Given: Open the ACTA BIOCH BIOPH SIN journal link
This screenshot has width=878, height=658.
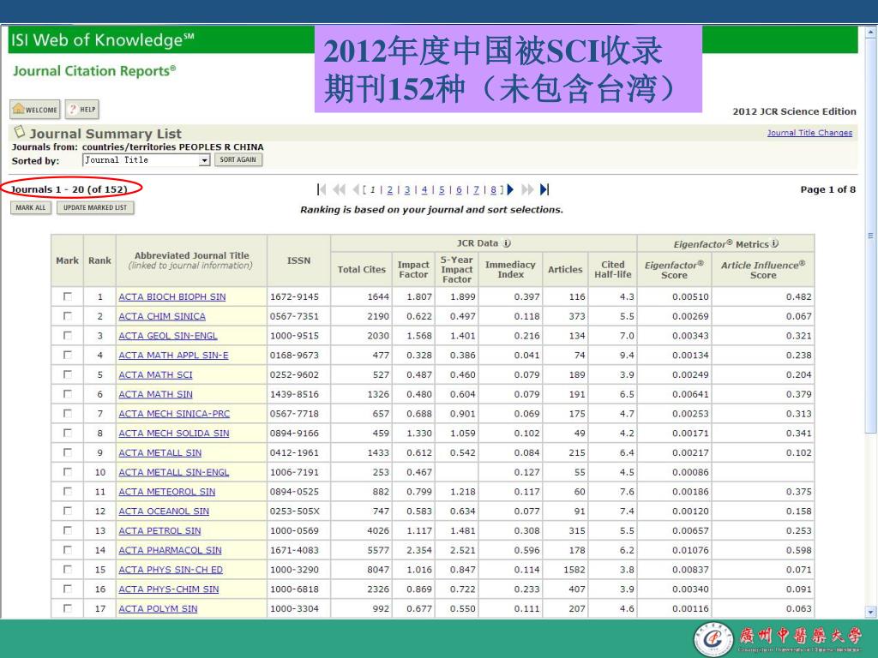Looking at the screenshot, I should tap(171, 296).
